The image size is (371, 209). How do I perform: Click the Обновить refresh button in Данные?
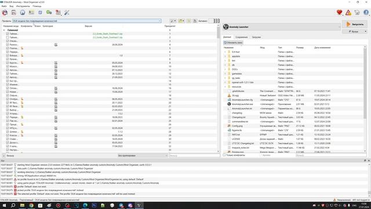pyautogui.click(x=233, y=42)
